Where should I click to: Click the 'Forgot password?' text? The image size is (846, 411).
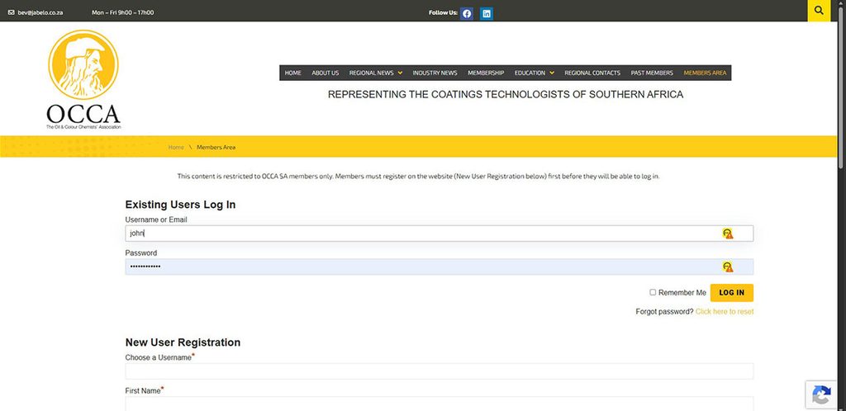coord(664,312)
